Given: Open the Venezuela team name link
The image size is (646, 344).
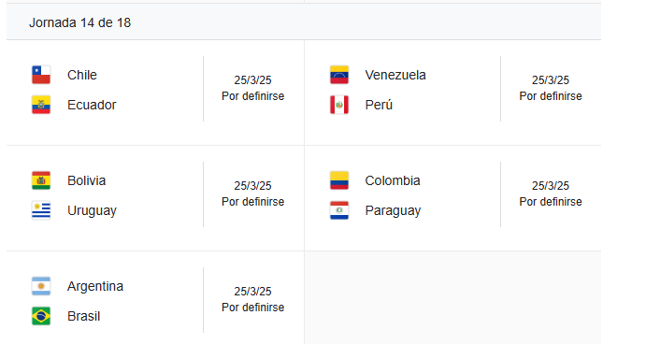Looking at the screenshot, I should click(395, 75).
